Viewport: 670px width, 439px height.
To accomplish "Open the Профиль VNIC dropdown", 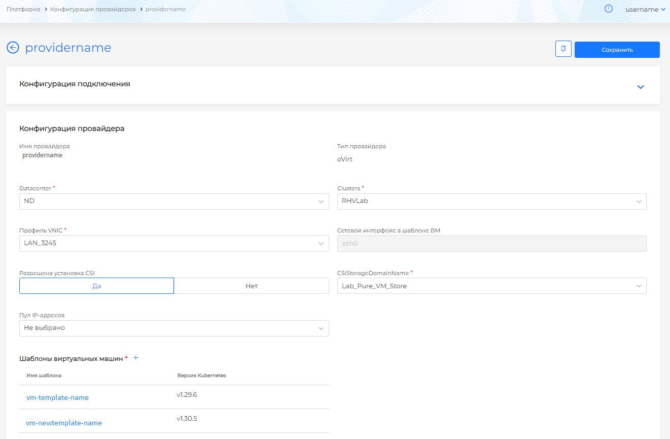I will [x=174, y=244].
